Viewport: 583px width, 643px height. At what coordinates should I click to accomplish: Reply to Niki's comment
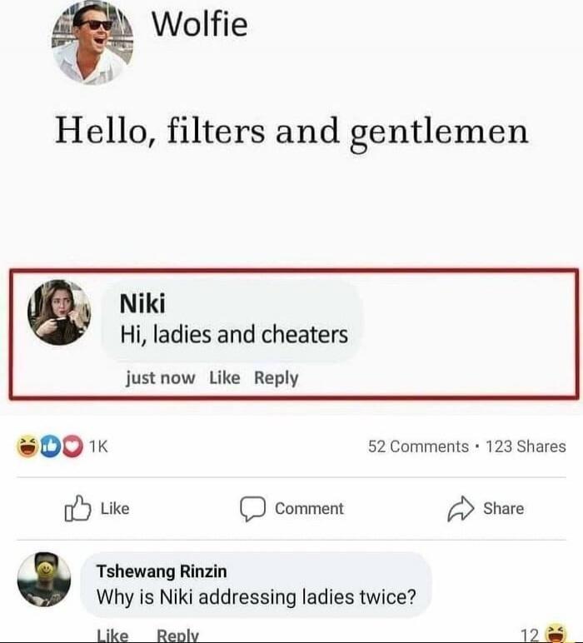coord(277,378)
